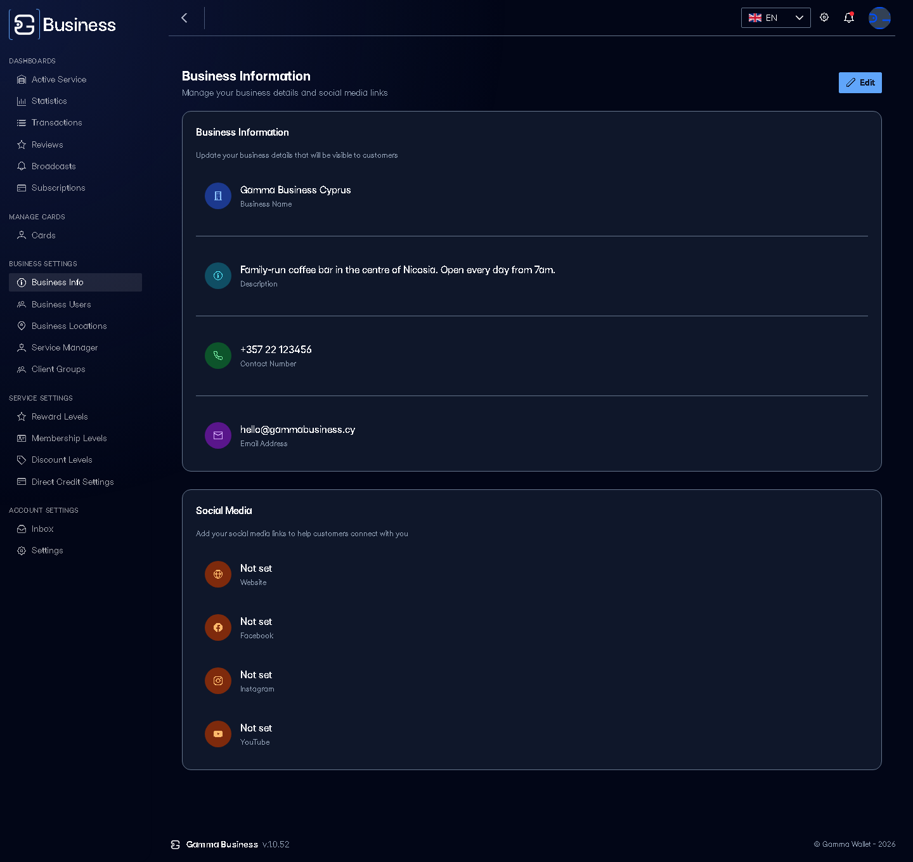Click the +357 22 123456 contact number

coord(276,350)
